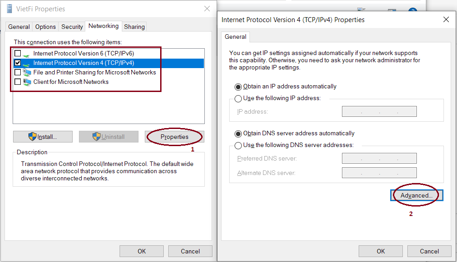The width and height of the screenshot is (457, 262).
Task: Click the File and Printer Sharing icon
Action: click(27, 73)
